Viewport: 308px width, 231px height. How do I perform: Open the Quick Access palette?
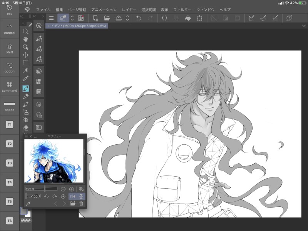[x=39, y=26]
